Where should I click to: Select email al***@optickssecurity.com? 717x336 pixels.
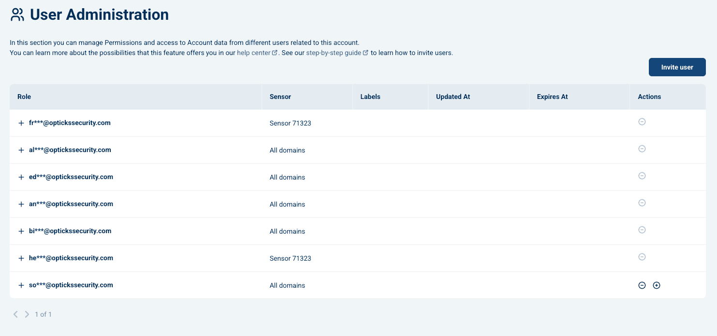pos(70,150)
